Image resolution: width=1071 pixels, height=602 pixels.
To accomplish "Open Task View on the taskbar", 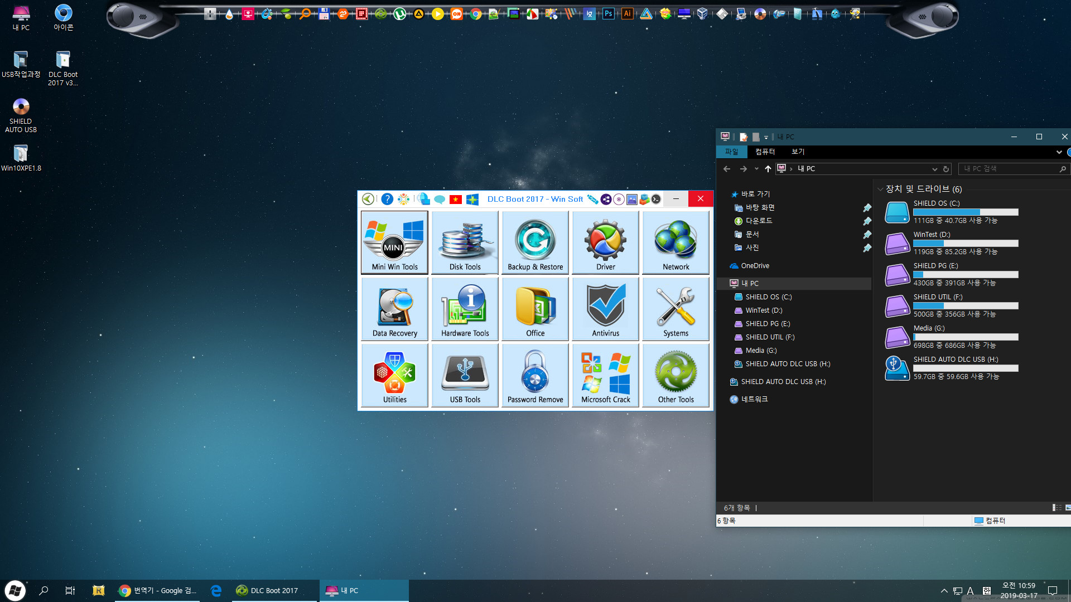I will point(70,591).
